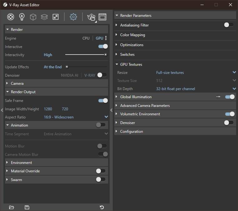Open the Settings gear icon

pos(73,17)
